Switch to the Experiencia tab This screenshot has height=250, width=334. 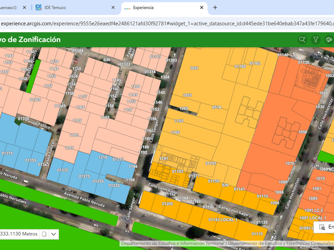point(159,8)
